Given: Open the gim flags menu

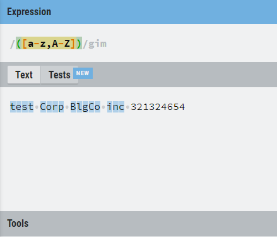Looking at the screenshot, I should [x=97, y=44].
